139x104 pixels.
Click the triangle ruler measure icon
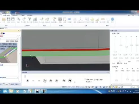(97, 19)
